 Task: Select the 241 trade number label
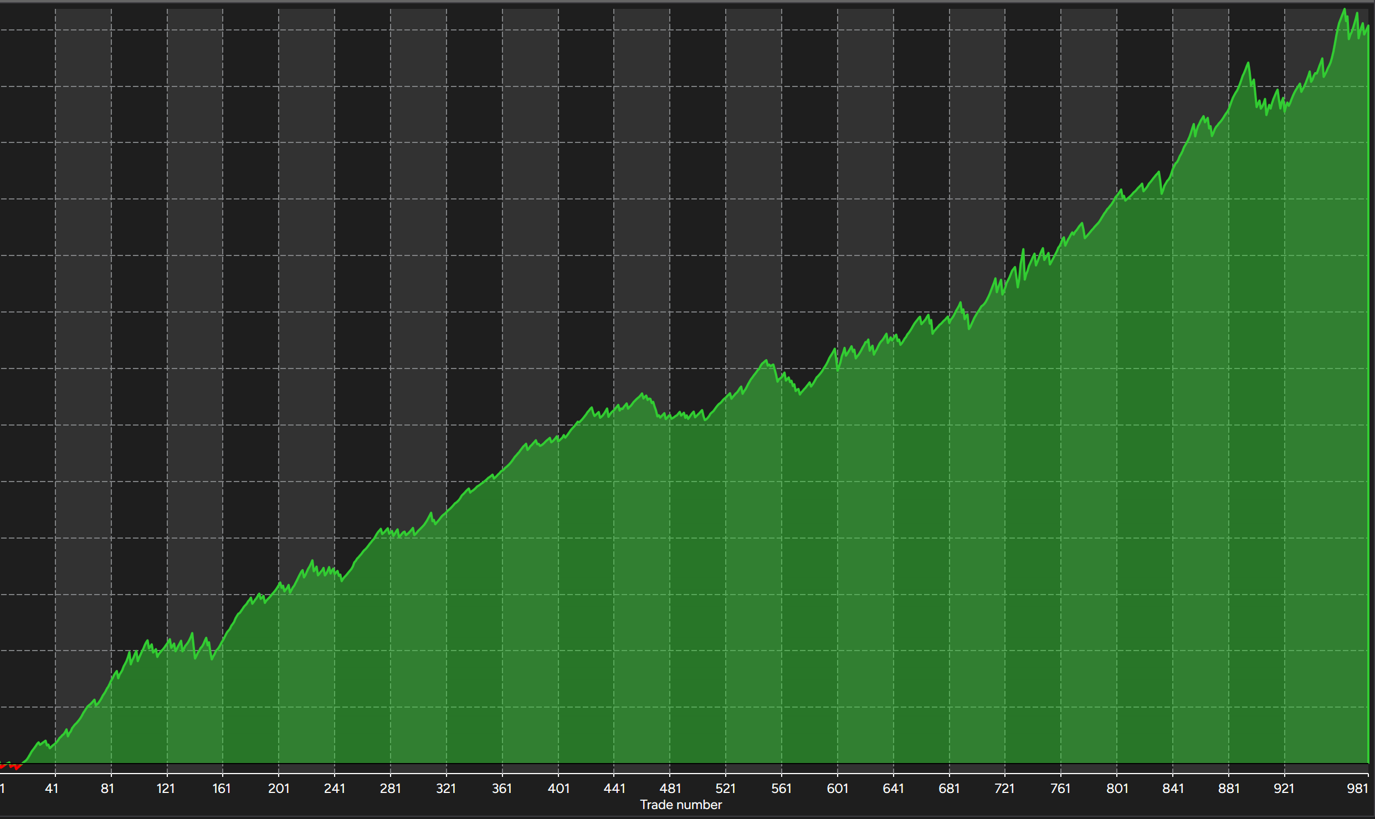pos(335,789)
